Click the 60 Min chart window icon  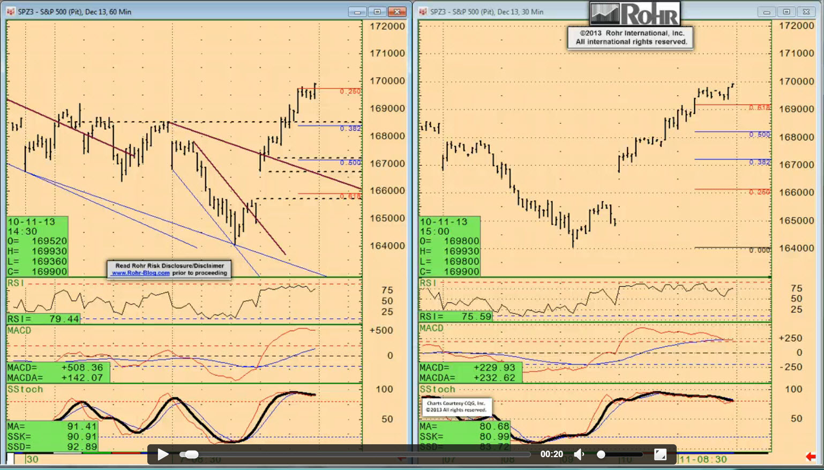coord(11,11)
